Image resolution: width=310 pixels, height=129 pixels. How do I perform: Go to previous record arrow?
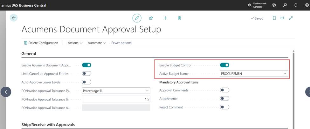[6, 92]
